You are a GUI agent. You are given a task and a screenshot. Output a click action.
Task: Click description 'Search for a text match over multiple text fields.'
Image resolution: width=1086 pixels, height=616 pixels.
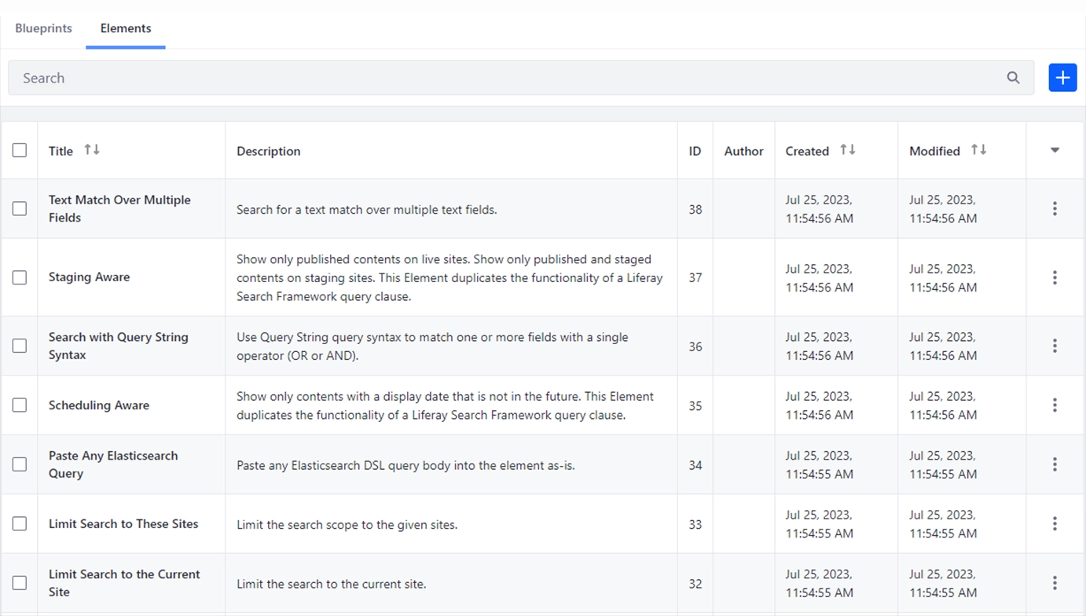[367, 209]
